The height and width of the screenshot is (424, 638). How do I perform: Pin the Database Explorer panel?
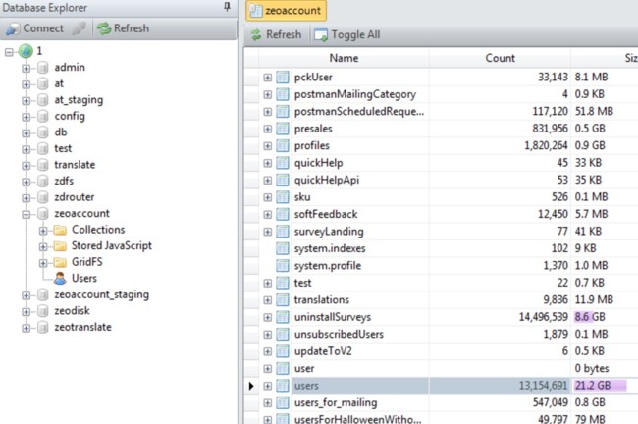click(227, 7)
